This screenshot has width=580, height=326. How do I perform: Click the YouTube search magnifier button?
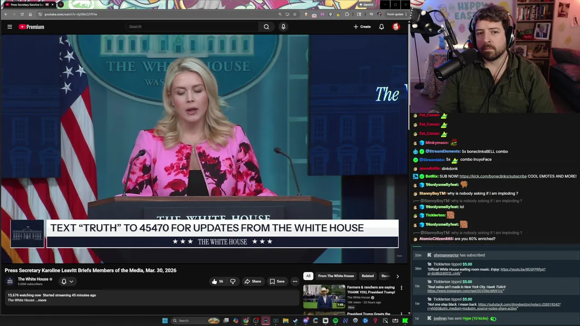point(266,27)
